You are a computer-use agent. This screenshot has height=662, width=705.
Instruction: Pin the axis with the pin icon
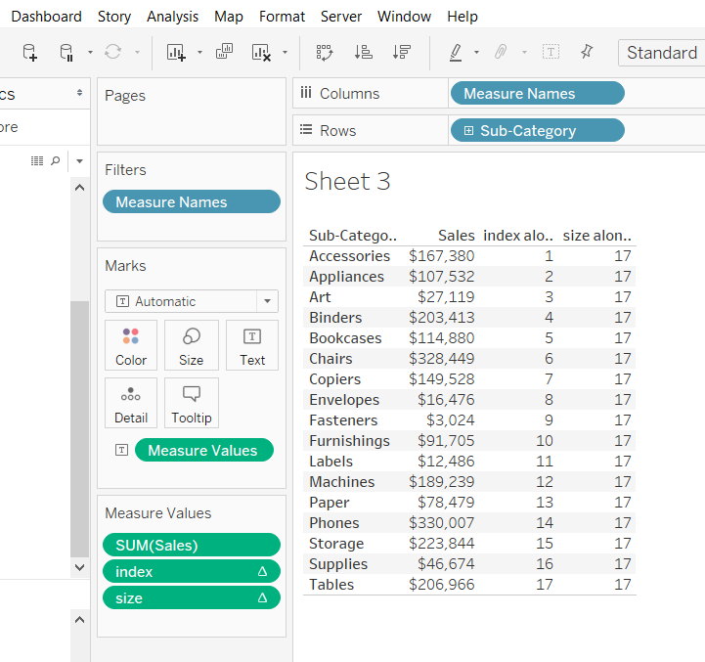(x=587, y=53)
